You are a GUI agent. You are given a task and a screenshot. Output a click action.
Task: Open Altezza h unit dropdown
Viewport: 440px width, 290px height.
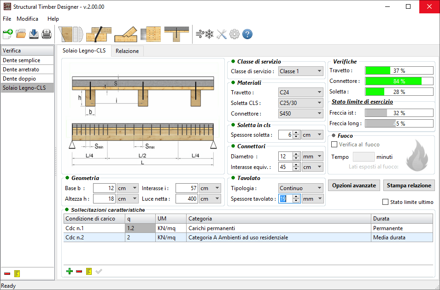coord(128,199)
